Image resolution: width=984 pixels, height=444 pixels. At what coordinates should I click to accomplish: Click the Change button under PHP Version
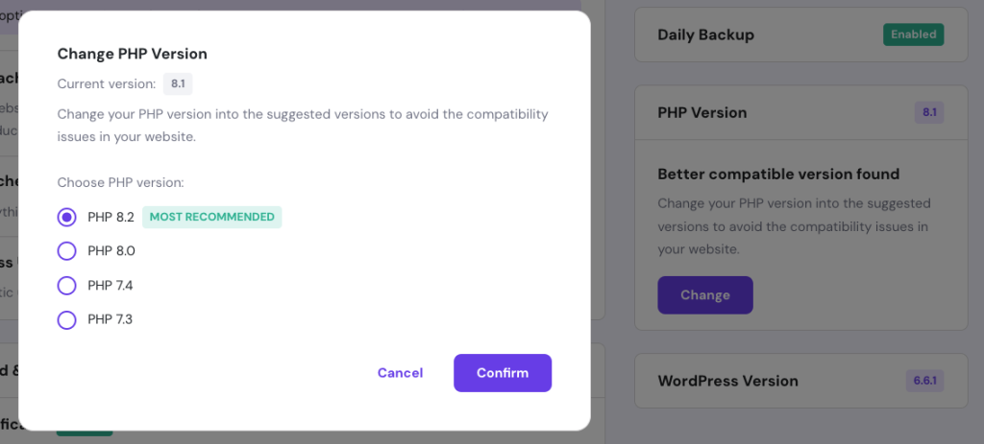click(704, 295)
